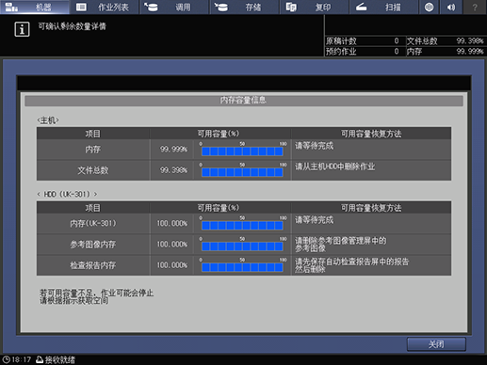This screenshot has height=365, width=487.
Task: Select the 文件总数 row label in 主机 table
Action: [x=93, y=170]
